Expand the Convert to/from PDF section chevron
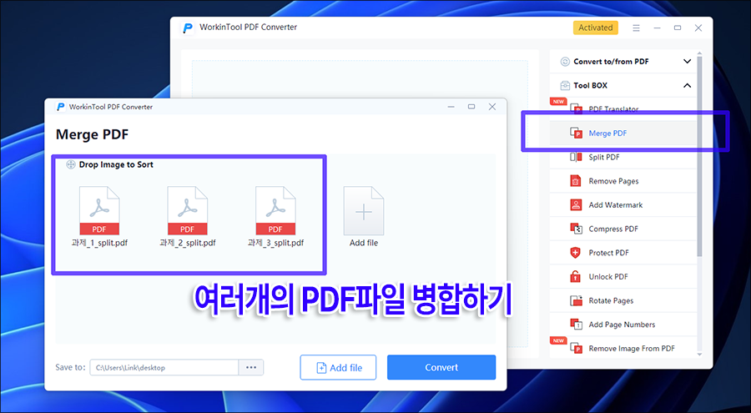Screen dimensions: 751x413 point(688,62)
